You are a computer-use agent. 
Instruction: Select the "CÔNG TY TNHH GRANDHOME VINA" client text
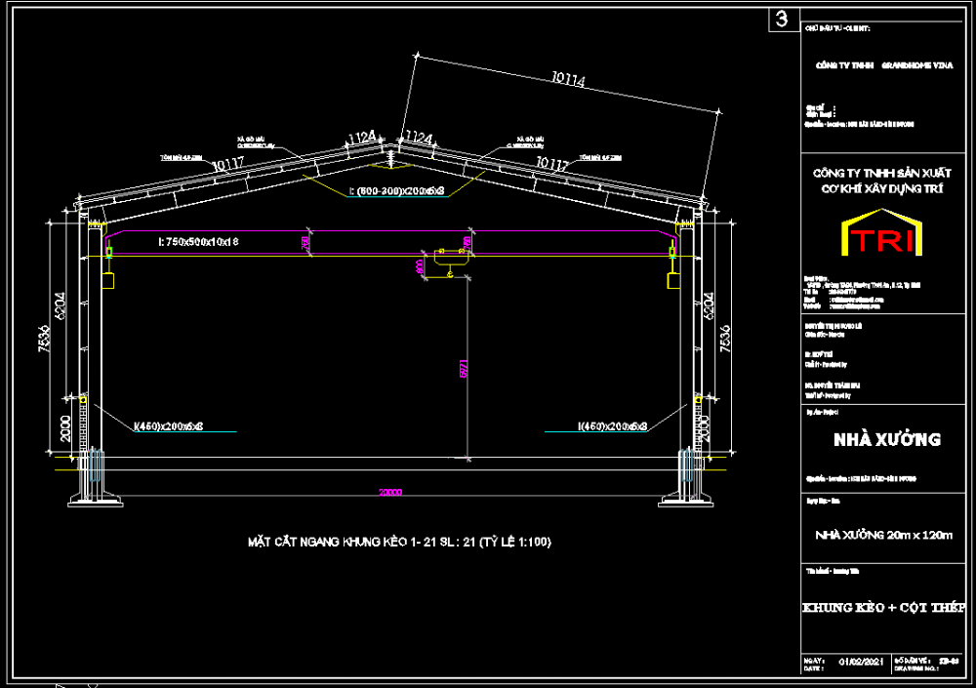[x=884, y=65]
